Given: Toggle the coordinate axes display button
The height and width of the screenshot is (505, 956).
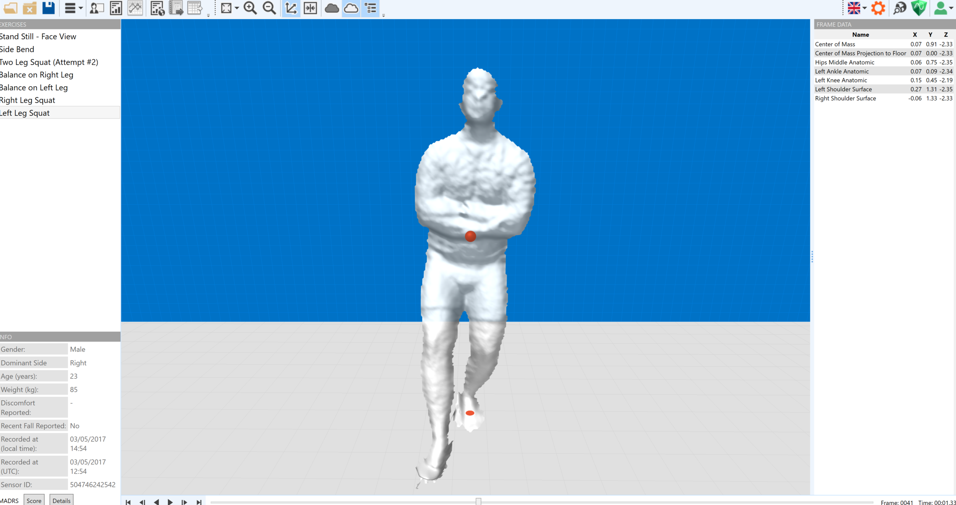Looking at the screenshot, I should (291, 8).
